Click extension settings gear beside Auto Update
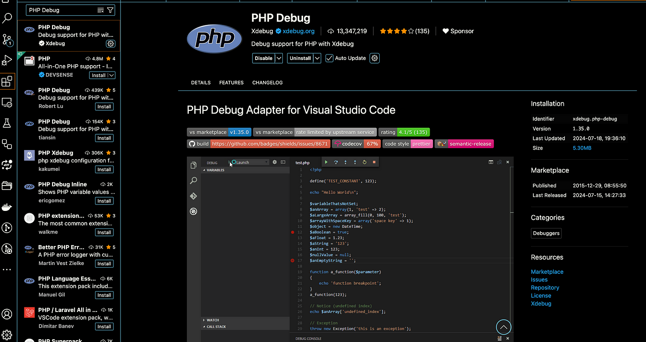The width and height of the screenshot is (646, 342). coord(375,58)
